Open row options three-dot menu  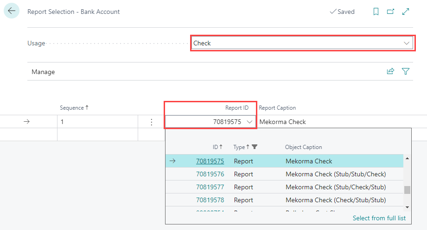tap(152, 122)
